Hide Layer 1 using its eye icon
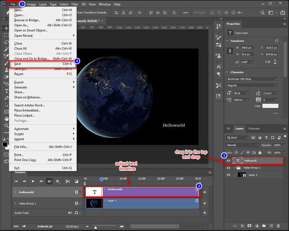Image resolution: width=289 pixels, height=231 pixels. pyautogui.click(x=228, y=175)
